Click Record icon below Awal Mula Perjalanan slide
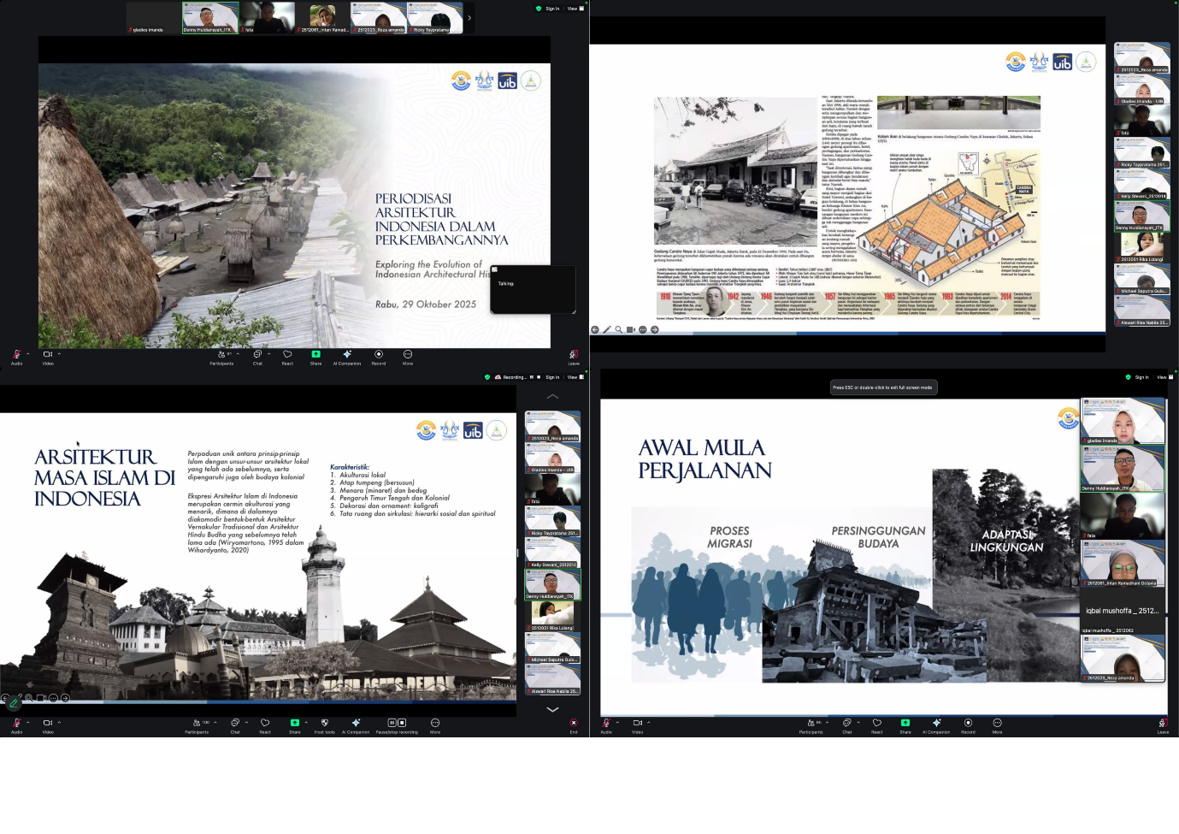Viewport: 1179px width, 834px height. coord(968,723)
